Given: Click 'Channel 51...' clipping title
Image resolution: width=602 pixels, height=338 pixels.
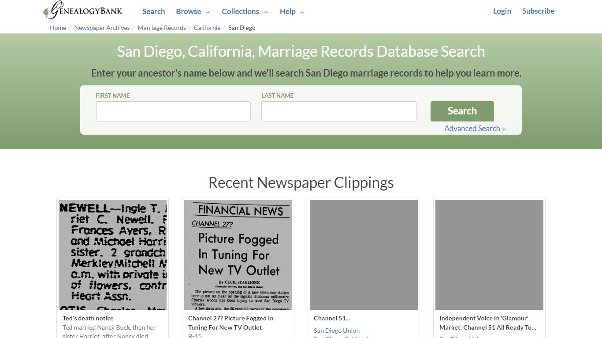Looking at the screenshot, I should pyautogui.click(x=332, y=318).
